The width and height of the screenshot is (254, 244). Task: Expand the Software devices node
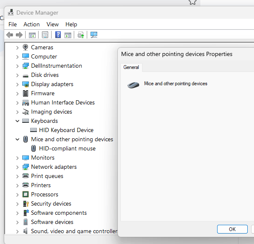point(17,222)
